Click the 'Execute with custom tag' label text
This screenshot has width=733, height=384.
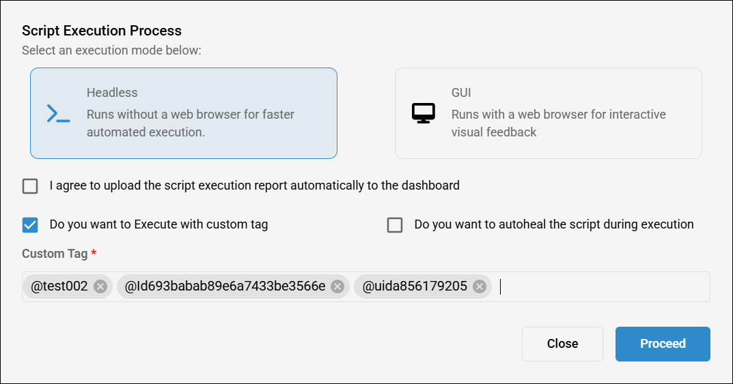click(158, 224)
